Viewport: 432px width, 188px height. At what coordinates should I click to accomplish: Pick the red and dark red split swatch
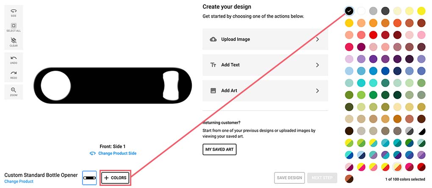click(x=421, y=167)
